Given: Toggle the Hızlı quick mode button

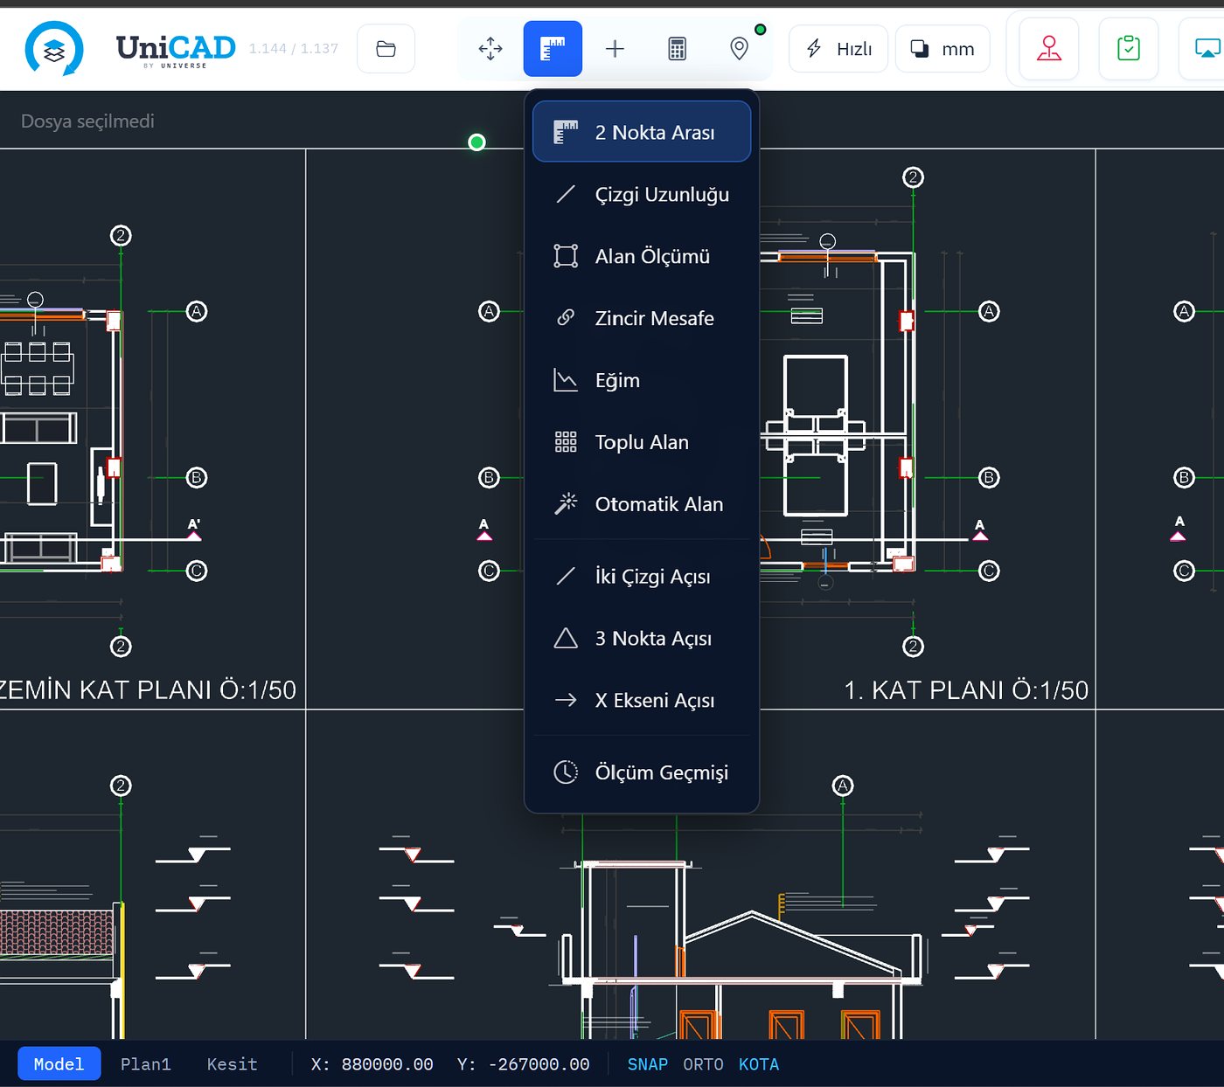Looking at the screenshot, I should (838, 49).
